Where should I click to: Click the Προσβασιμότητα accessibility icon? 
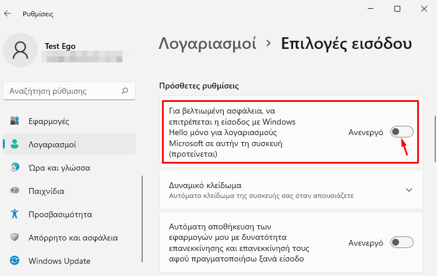(15, 214)
